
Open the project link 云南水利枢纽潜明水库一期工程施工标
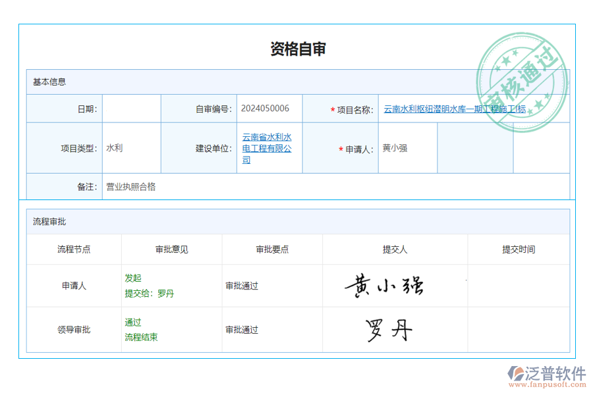click(455, 109)
